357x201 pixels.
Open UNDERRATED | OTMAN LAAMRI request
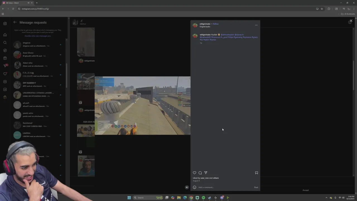coord(38,95)
